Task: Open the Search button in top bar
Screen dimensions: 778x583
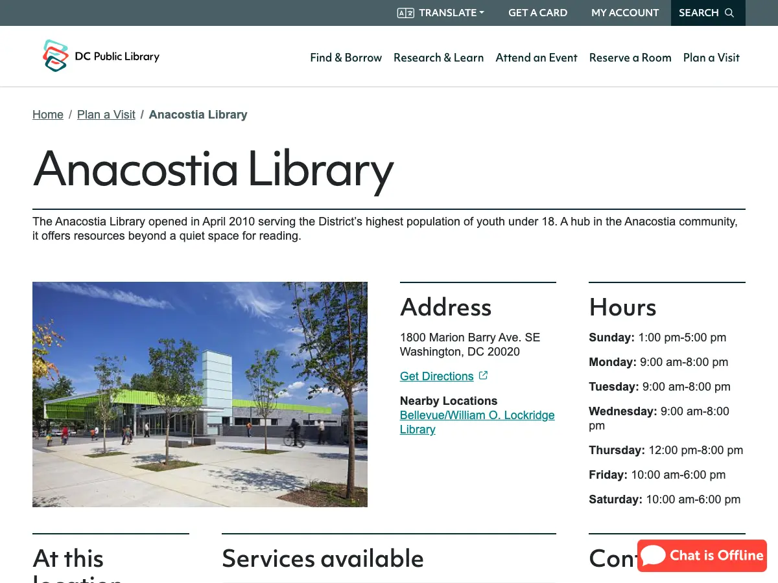Action: (x=708, y=13)
